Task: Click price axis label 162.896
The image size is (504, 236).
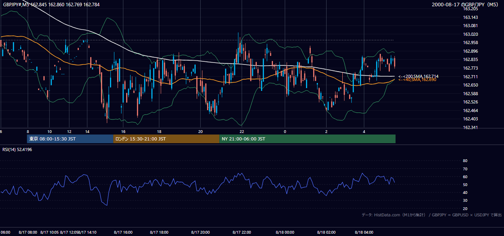Action: tap(470, 51)
